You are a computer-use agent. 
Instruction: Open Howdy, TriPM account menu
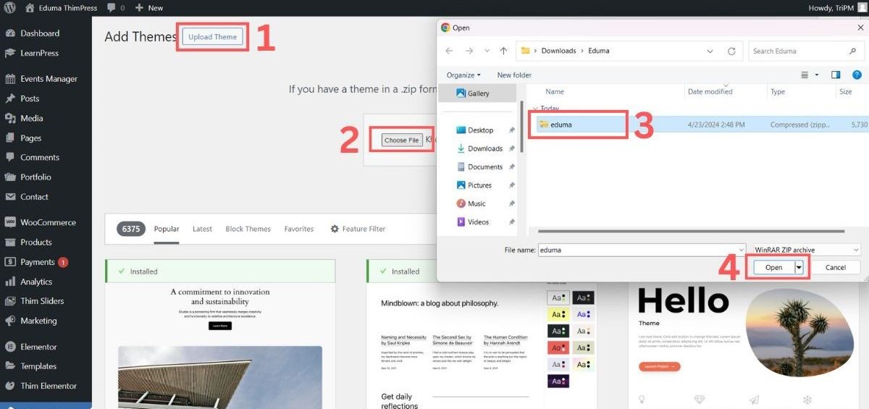(836, 7)
